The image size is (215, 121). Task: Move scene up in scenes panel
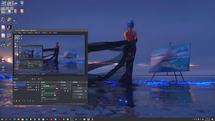tap(22, 101)
